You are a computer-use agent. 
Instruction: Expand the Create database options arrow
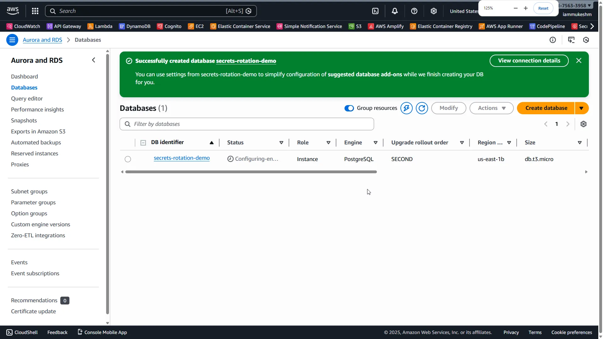pos(581,108)
